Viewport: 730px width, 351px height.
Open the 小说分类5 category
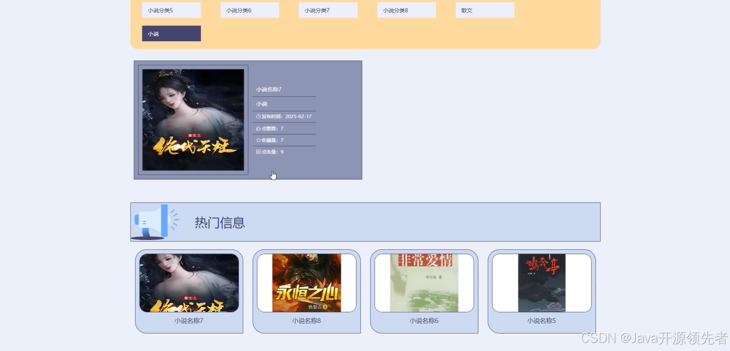[171, 10]
